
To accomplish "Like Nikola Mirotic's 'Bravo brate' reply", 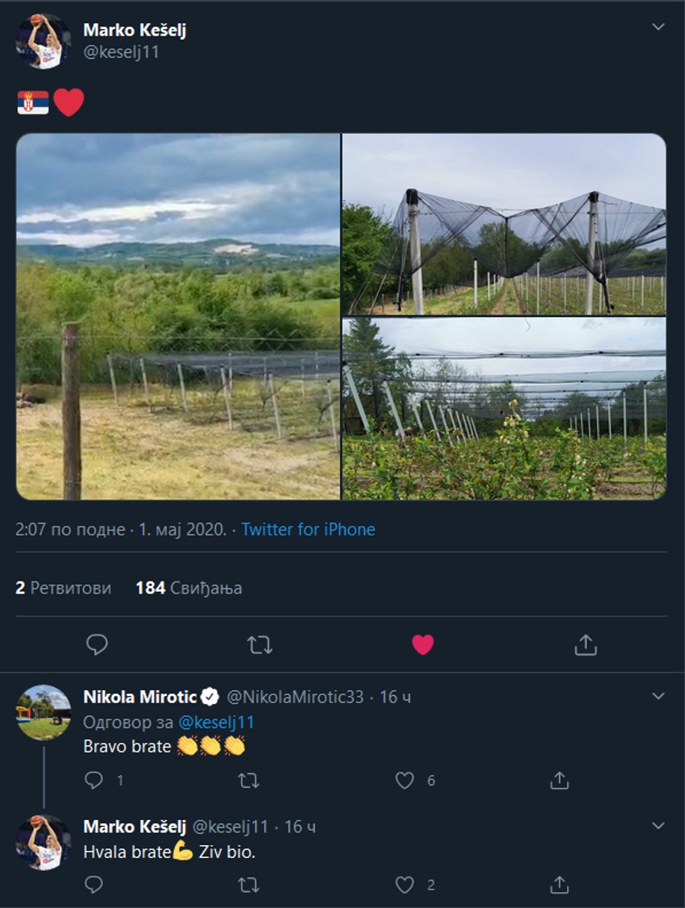I will point(405,780).
